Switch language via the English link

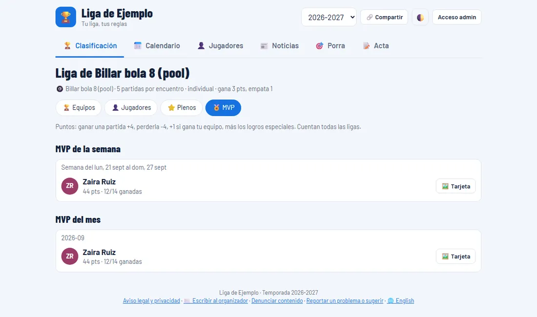(x=400, y=300)
